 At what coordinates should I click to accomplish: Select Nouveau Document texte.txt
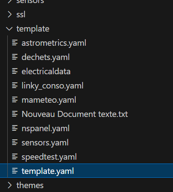75,114
